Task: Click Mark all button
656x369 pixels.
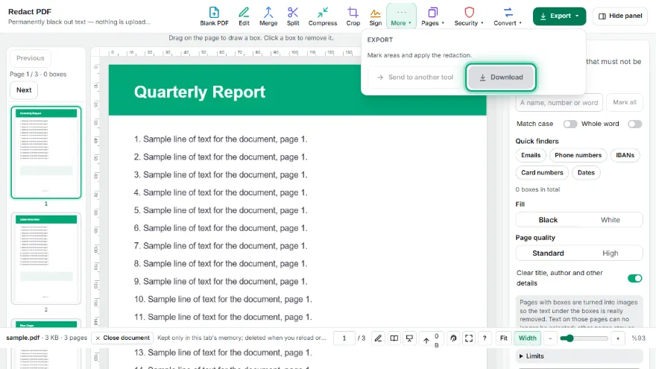Action: tap(624, 103)
